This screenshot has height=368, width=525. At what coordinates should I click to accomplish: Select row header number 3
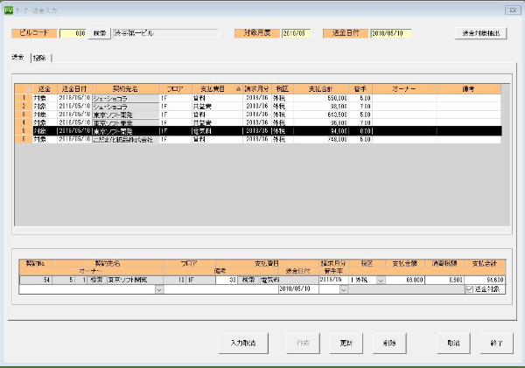pyautogui.click(x=24, y=115)
